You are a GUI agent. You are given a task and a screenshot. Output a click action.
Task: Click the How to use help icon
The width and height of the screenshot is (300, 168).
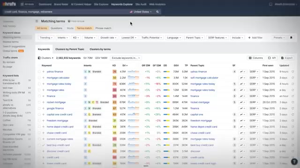tap(69, 21)
